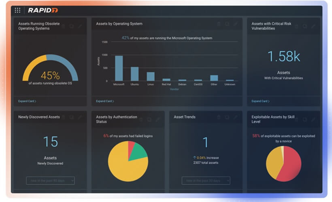Edit the Assets by Authentication Status card
This screenshot has width=332, height=202.
[x=158, y=120]
